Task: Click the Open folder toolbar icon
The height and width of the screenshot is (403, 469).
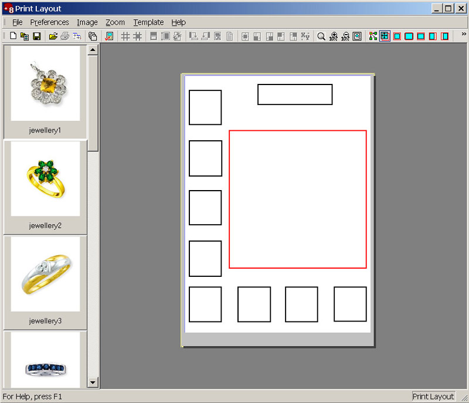Action: point(53,36)
